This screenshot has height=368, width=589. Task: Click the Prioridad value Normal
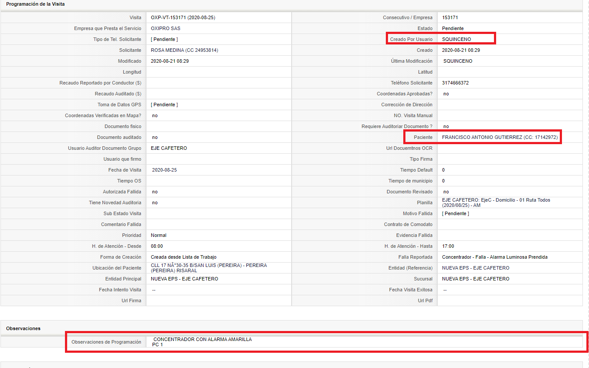pos(159,235)
